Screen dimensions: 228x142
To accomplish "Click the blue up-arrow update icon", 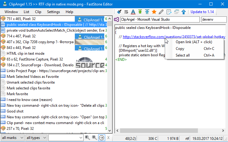I will pos(184,12).
